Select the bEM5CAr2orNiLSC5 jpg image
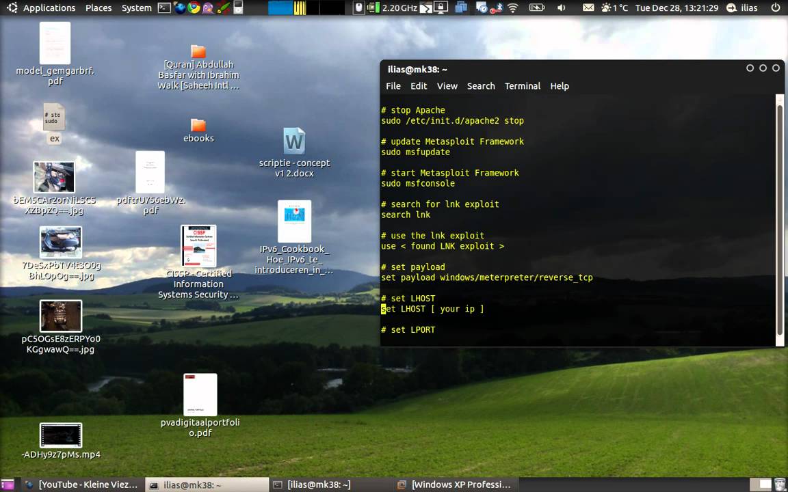The height and width of the screenshot is (492, 788). click(54, 188)
